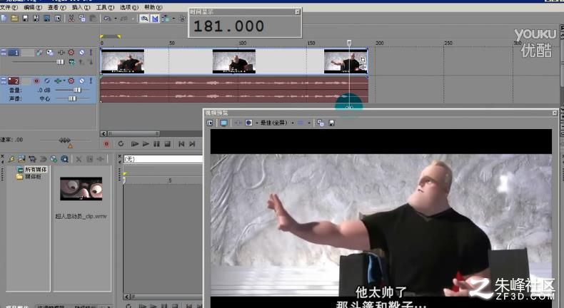This screenshot has height=308, width=564.
Task: Click the (无) field in the trimmer
Action: coord(163,159)
